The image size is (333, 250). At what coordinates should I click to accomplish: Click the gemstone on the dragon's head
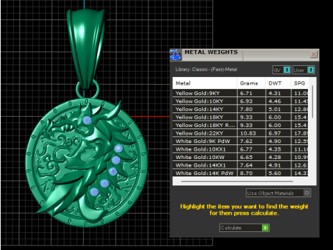tap(87, 120)
